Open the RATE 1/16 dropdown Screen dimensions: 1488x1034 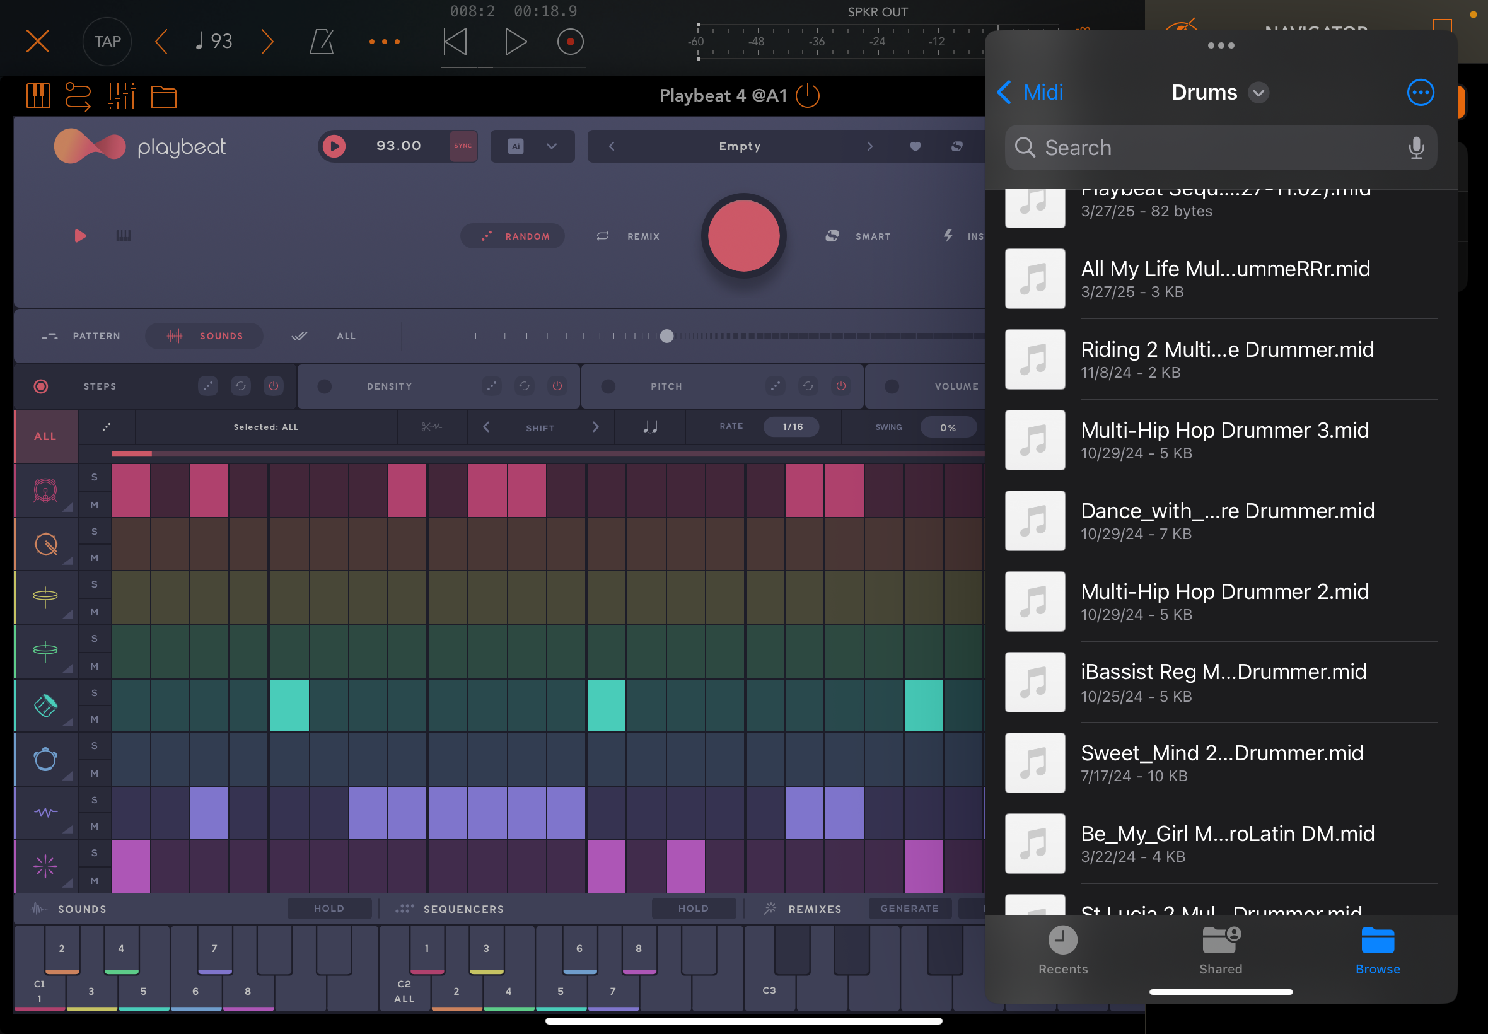pos(792,426)
